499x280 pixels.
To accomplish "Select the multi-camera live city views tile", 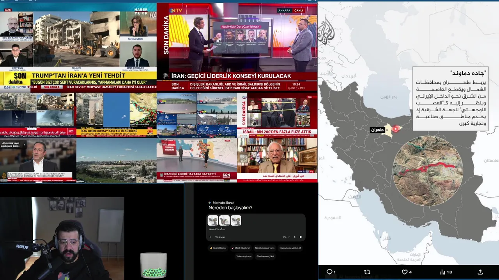I will (x=196, y=115).
